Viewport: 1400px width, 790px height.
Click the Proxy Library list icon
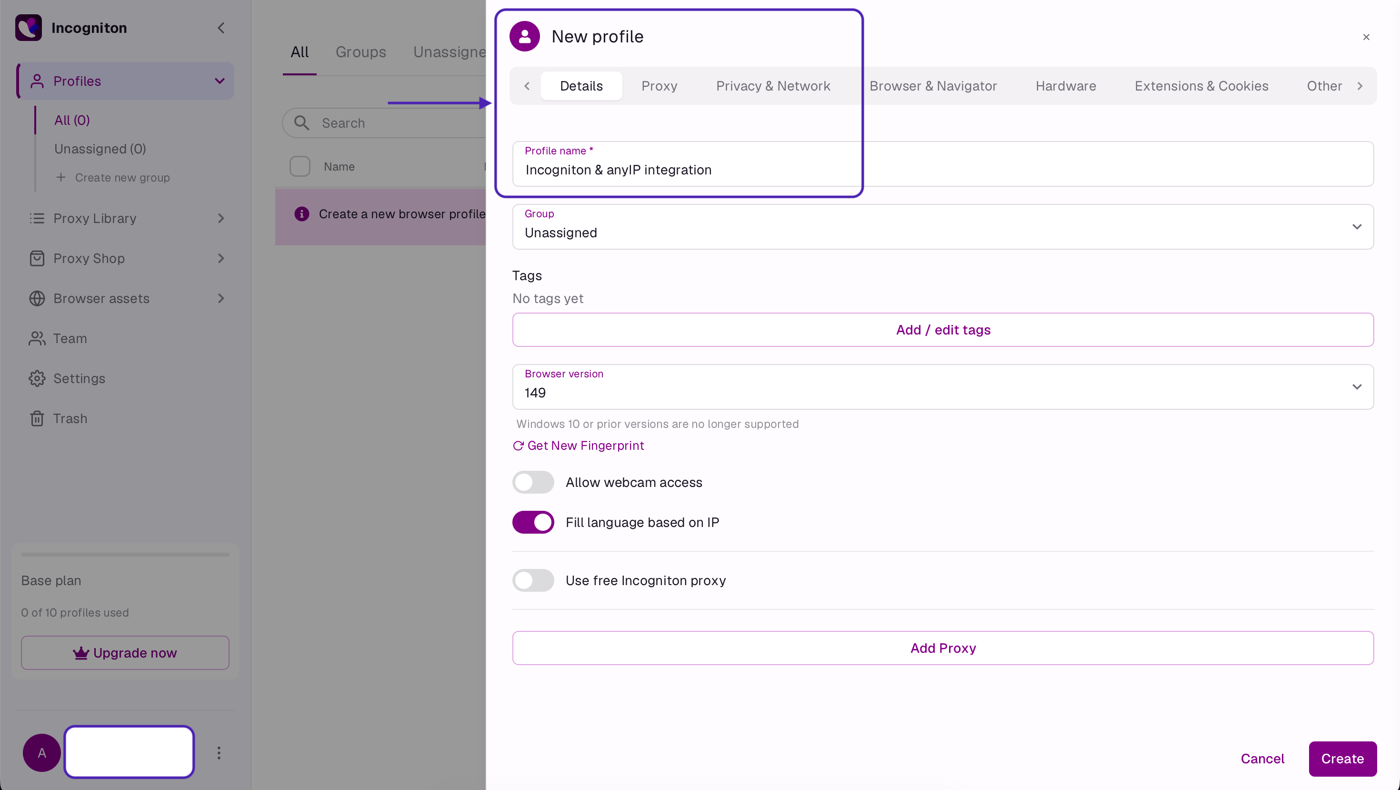coord(37,219)
